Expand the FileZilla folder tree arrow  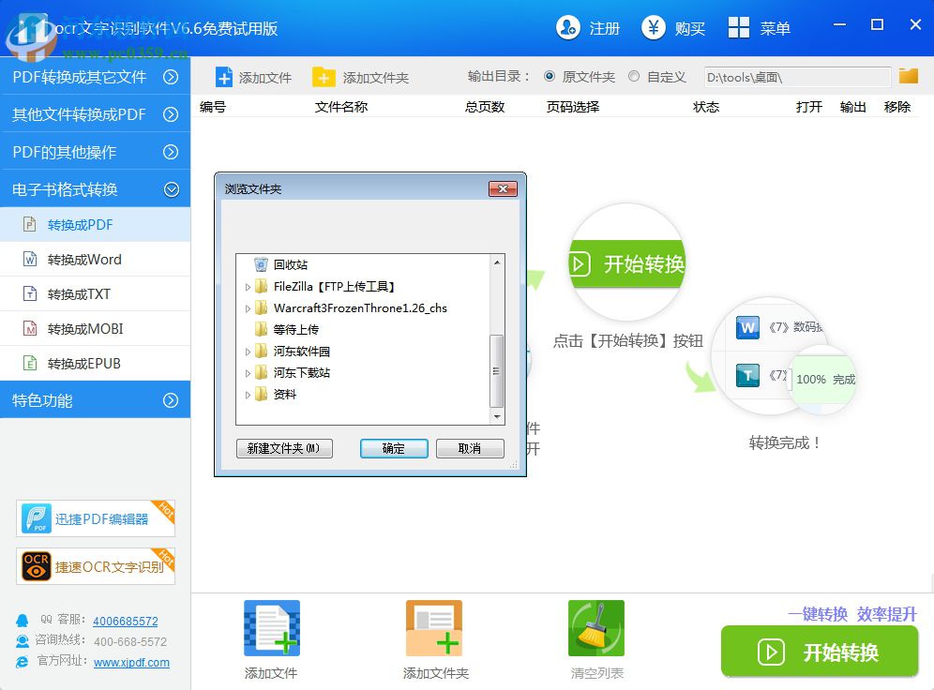click(248, 287)
